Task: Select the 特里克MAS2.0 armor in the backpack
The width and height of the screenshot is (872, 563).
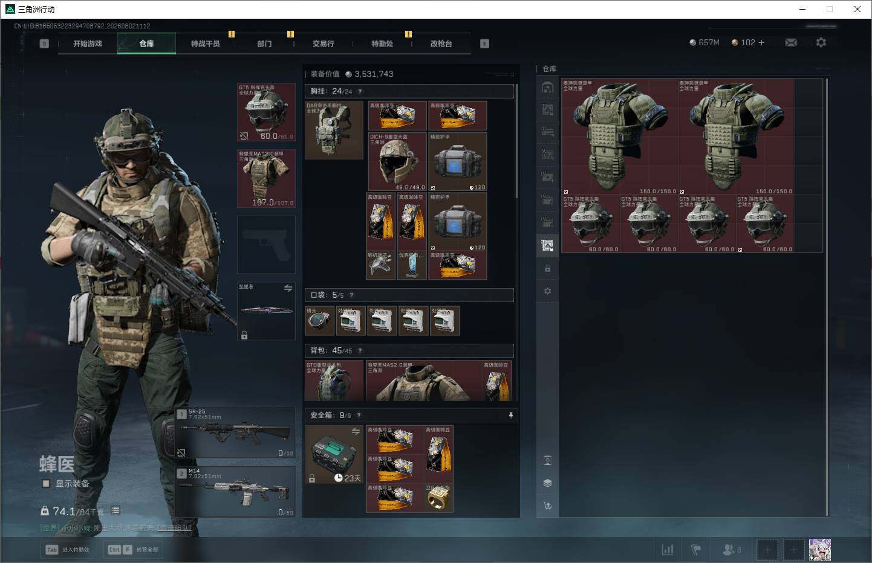Action: (425, 381)
